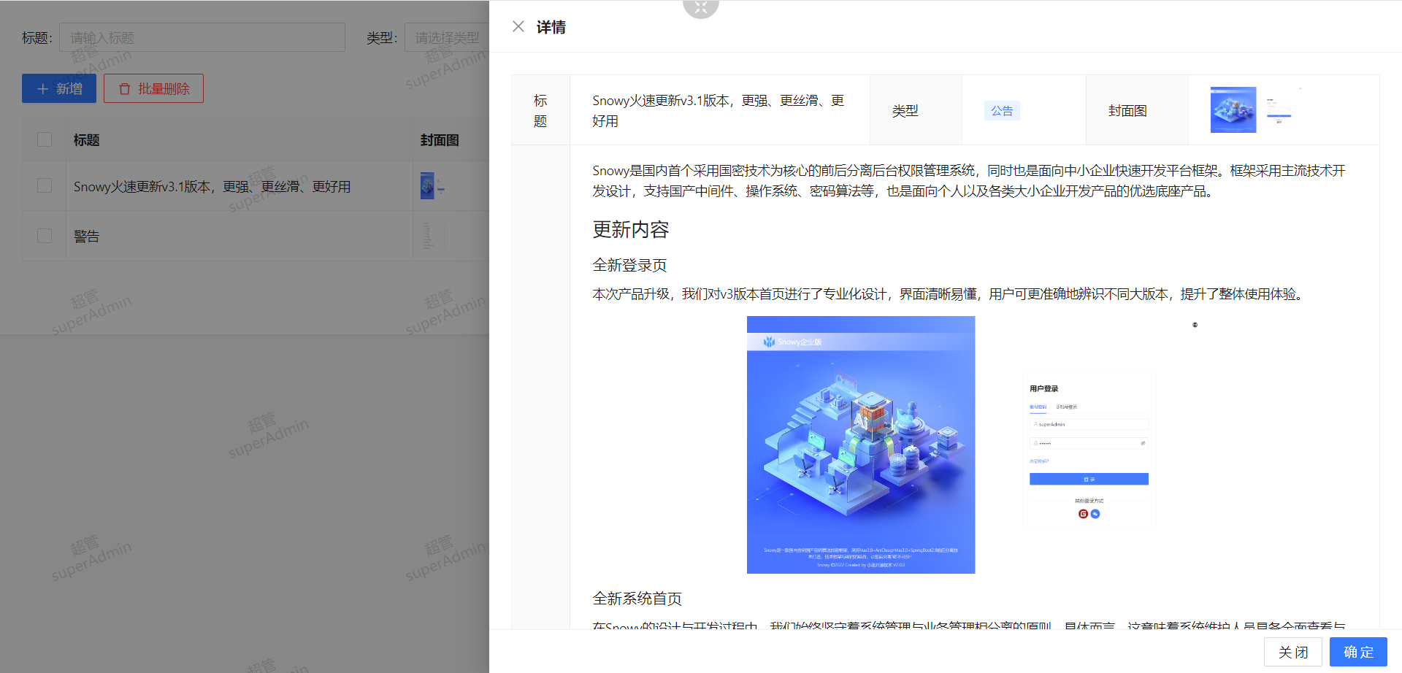
Task: Click the 关闭 button in the drawer footer
Action: 1292,652
